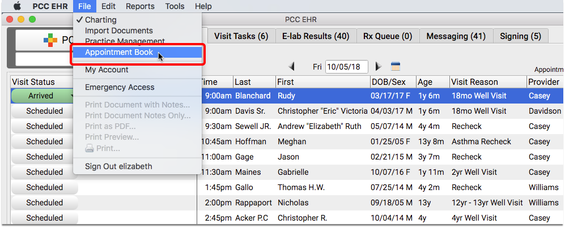Choose Practice Management menu entry
The width and height of the screenshot is (565, 228).
pyautogui.click(x=137, y=41)
